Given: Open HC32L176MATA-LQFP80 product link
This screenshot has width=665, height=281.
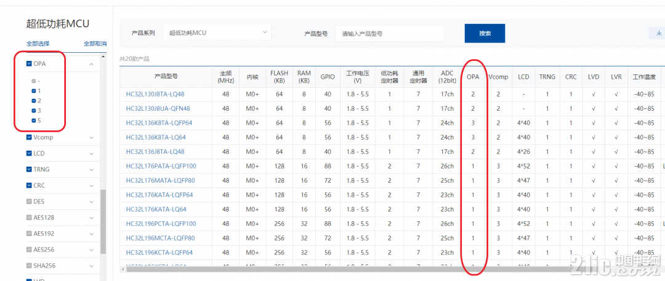Looking at the screenshot, I should 160,181.
